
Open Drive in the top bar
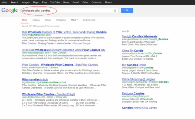85,2
